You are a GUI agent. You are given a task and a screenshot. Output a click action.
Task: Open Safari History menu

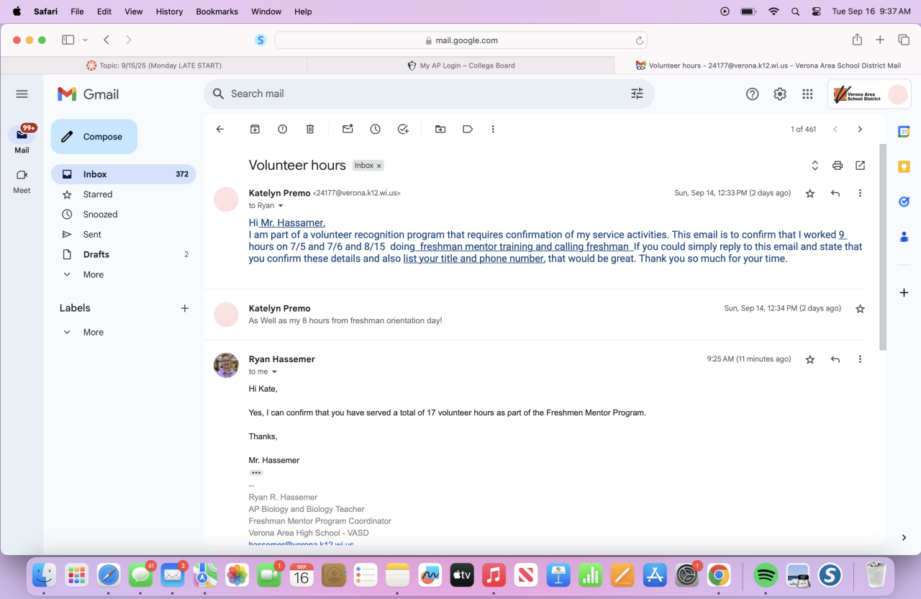tap(169, 12)
